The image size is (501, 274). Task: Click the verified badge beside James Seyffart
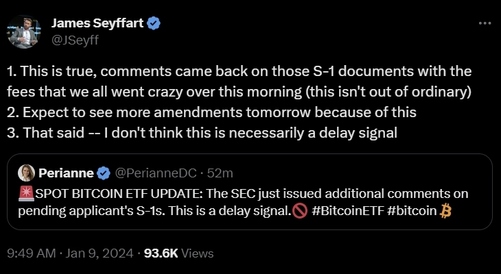pyautogui.click(x=155, y=24)
